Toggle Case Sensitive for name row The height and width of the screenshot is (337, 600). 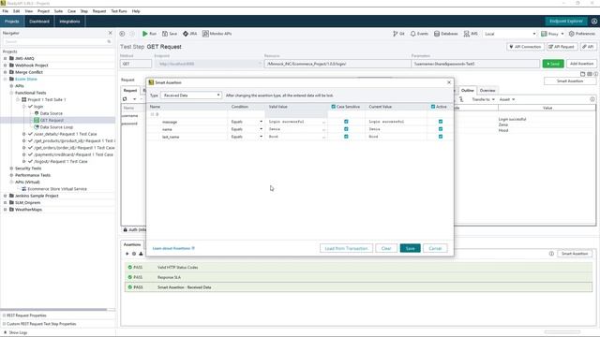click(346, 129)
